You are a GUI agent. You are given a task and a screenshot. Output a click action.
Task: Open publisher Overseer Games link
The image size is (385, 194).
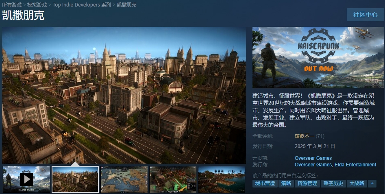[313, 165]
